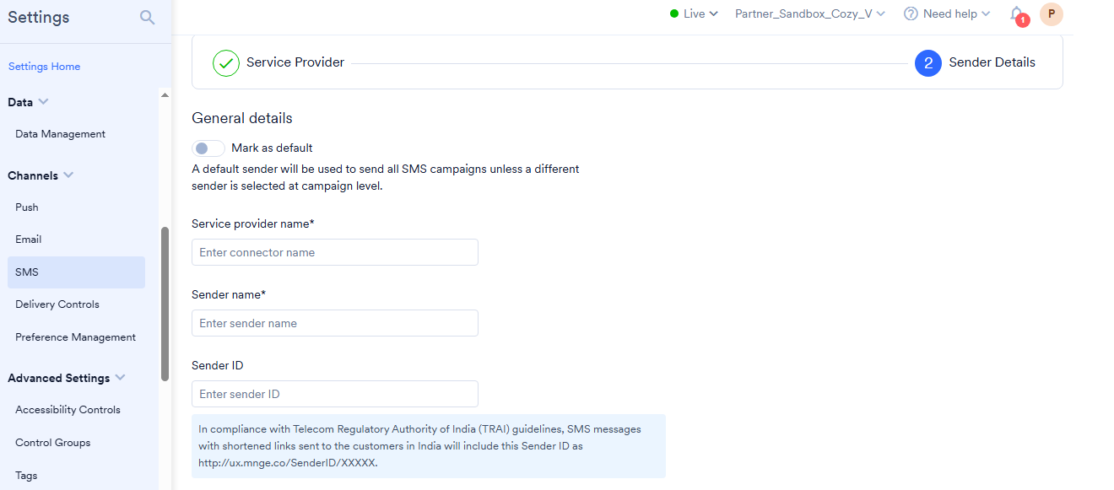Go to Settings Home link
Image resolution: width=1114 pixels, height=490 pixels.
44,67
